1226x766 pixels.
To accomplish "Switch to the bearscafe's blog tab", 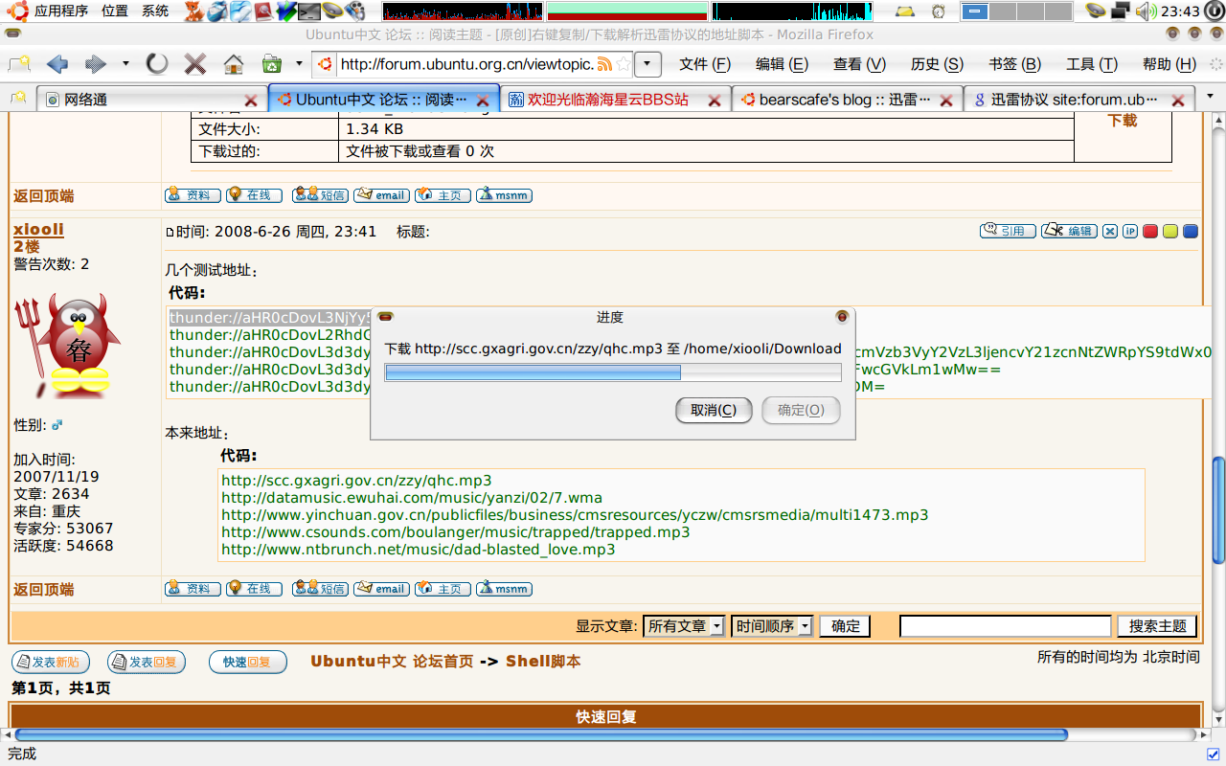I will tap(847, 100).
